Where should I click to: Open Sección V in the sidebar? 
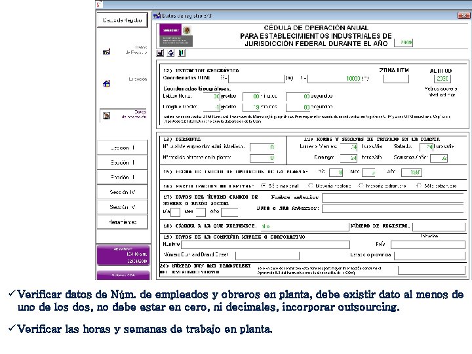(122, 206)
